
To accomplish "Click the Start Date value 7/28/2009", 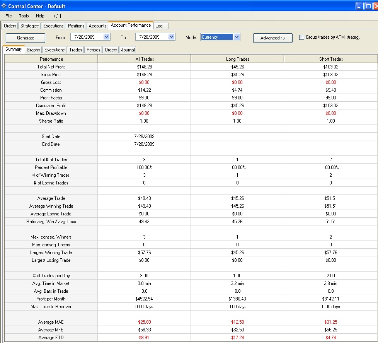I will [x=144, y=136].
